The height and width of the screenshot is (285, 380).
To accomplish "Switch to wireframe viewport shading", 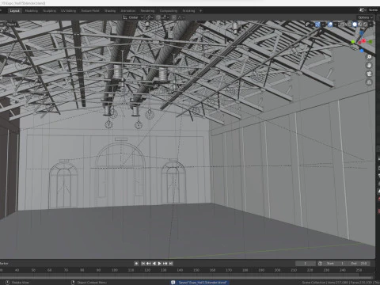I will [x=349, y=25].
